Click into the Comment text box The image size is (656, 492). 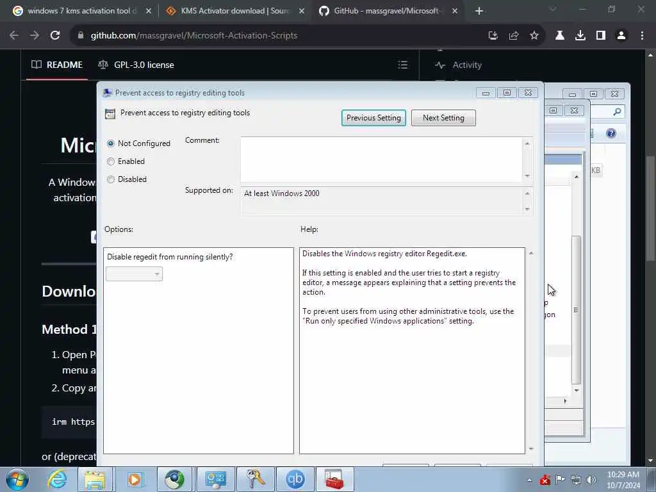[x=382, y=159]
